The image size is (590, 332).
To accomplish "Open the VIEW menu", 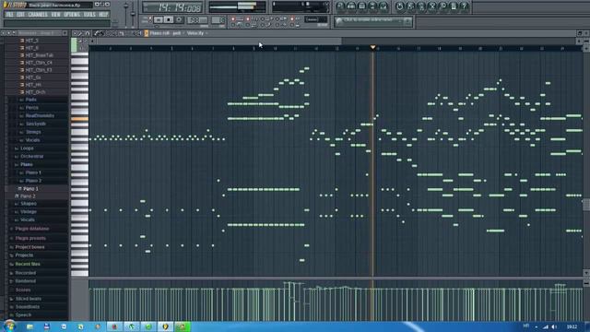I will click(55, 15).
